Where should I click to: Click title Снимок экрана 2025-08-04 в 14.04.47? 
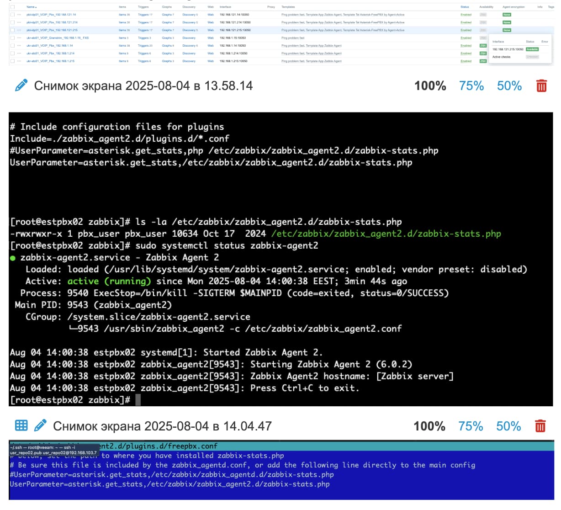click(x=162, y=426)
